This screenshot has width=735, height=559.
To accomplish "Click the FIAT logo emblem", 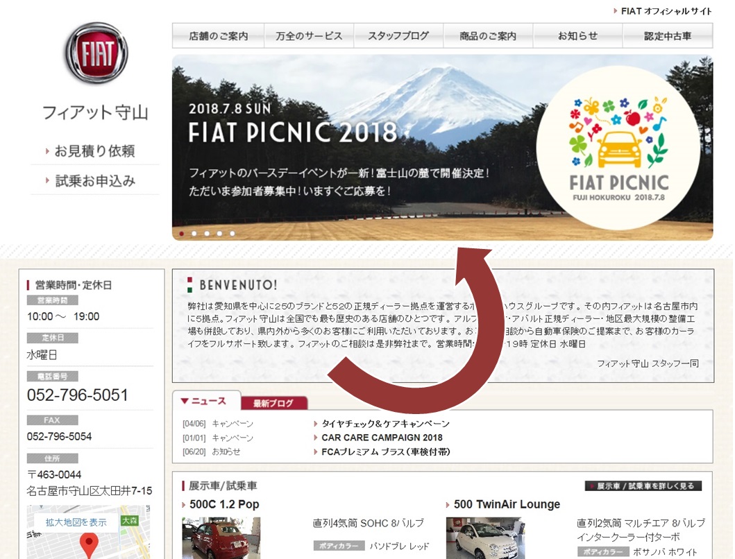I will click(96, 53).
